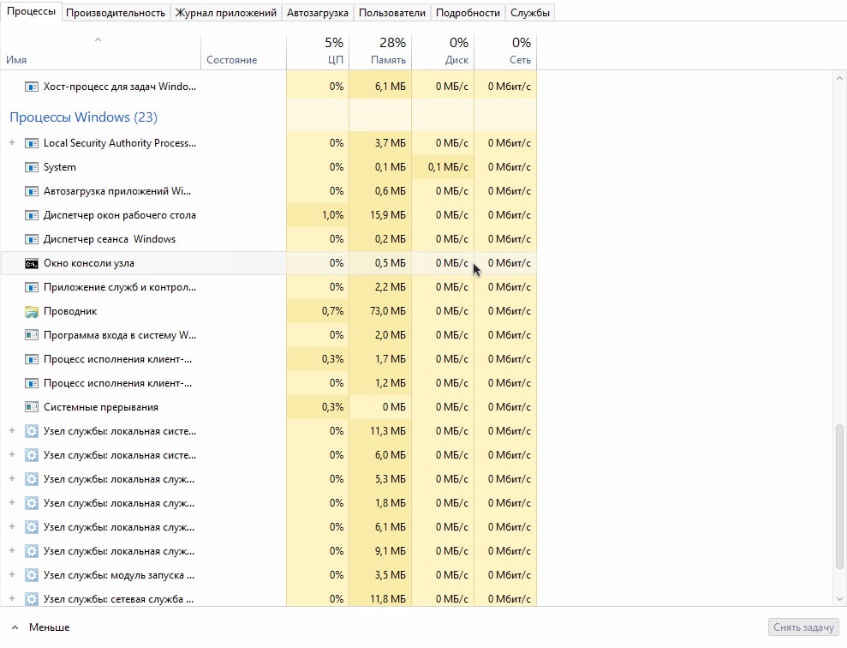The image size is (847, 648).
Task: Click gear icon of Узел службы: модуль запуска
Action: coord(32,575)
